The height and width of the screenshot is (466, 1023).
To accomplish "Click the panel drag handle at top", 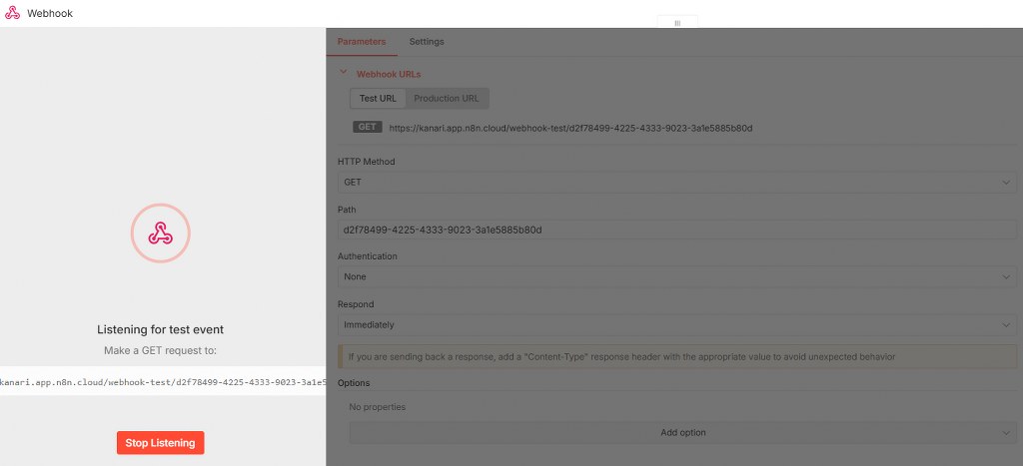I will pos(677,23).
